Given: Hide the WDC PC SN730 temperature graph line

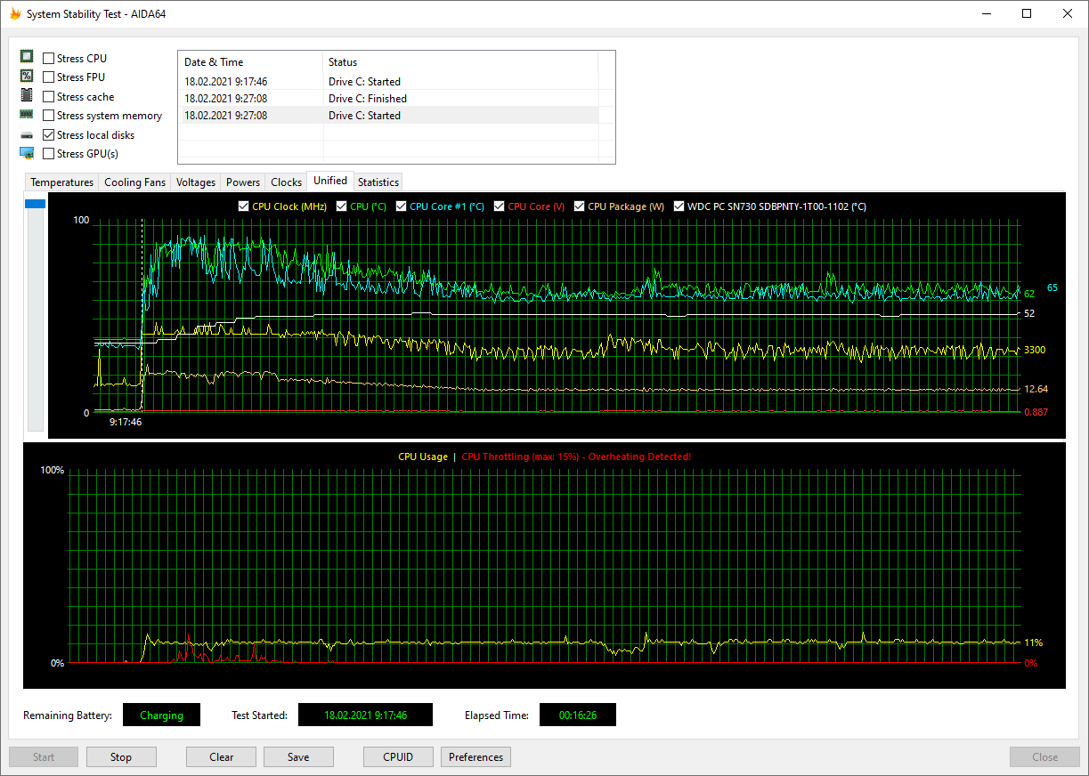Looking at the screenshot, I should pos(679,206).
